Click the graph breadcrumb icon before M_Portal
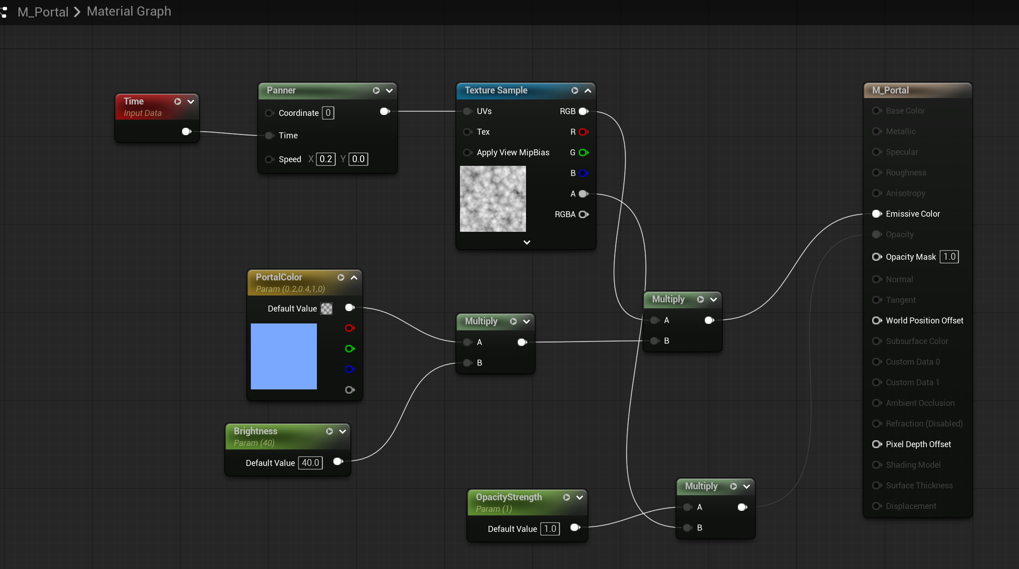The image size is (1019, 569). tap(3, 12)
